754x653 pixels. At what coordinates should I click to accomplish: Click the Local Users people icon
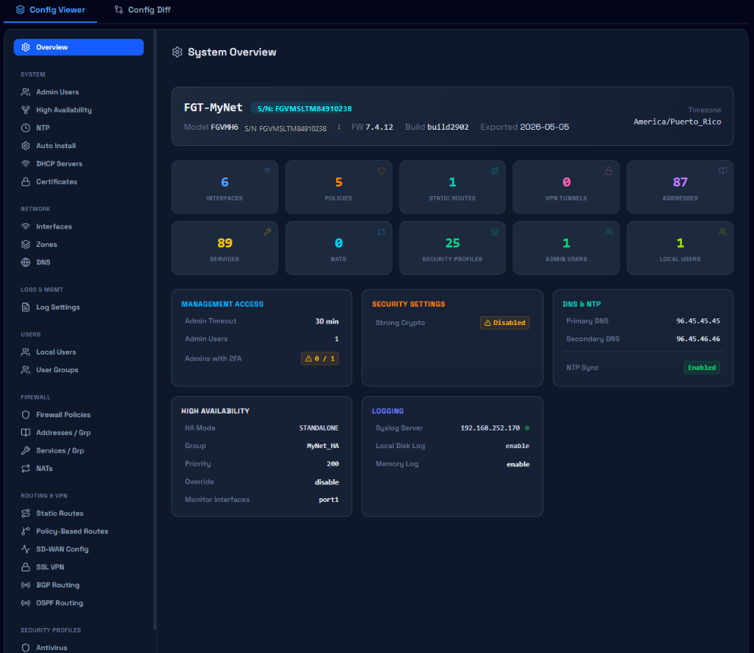tap(26, 352)
